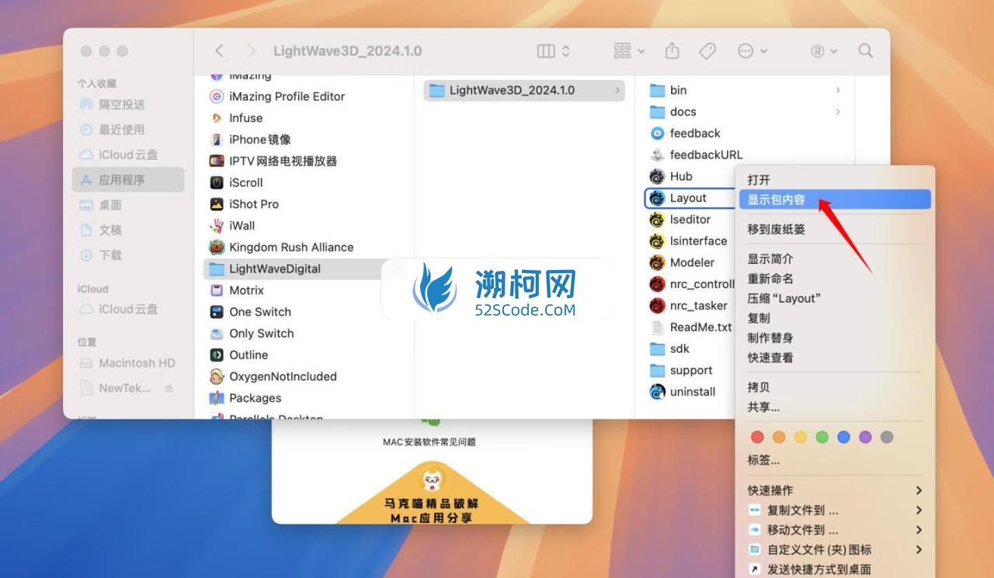Choose 制作替身 in the context menu
994x578 pixels.
(x=834, y=338)
